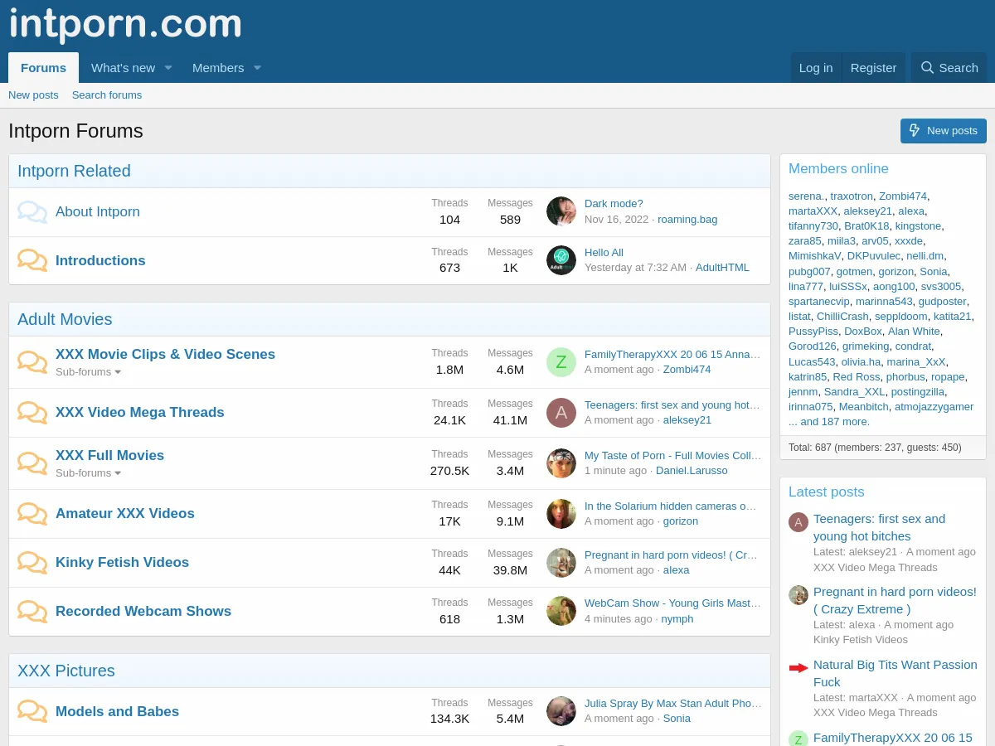995x746 pixels.
Task: Click the Recorded Webcam Shows forum bubble icon
Action: click(x=32, y=612)
